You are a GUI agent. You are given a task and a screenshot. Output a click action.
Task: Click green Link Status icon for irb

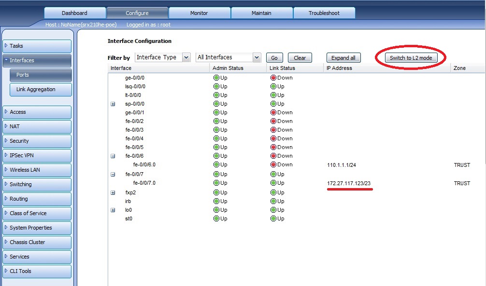point(273,201)
